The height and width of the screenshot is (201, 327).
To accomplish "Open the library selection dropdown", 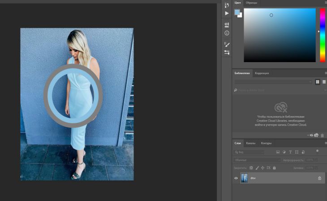I will (x=273, y=82).
